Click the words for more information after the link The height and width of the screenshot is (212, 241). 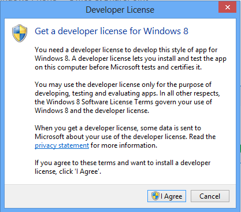(124, 145)
